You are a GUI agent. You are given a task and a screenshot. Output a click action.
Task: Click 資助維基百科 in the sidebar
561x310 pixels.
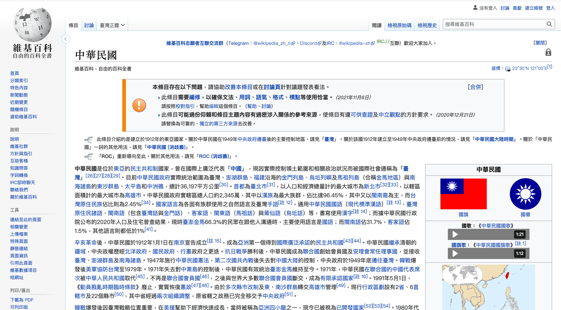[x=23, y=117]
